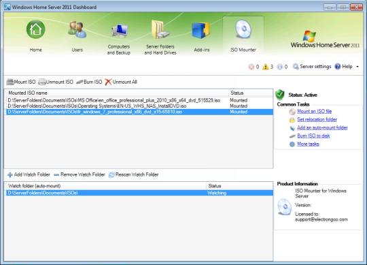Click the blue informational alerts icon
The height and width of the screenshot is (265, 367).
pyautogui.click(x=280, y=67)
